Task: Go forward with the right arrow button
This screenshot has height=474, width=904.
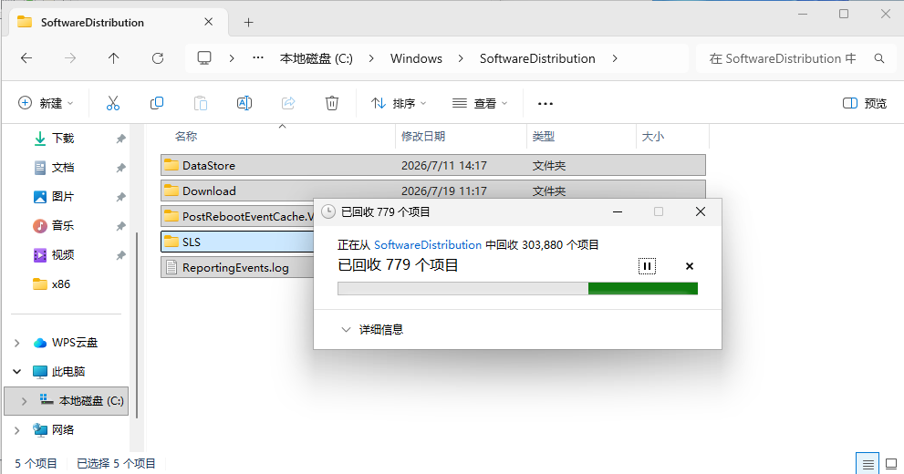Action: 70,58
